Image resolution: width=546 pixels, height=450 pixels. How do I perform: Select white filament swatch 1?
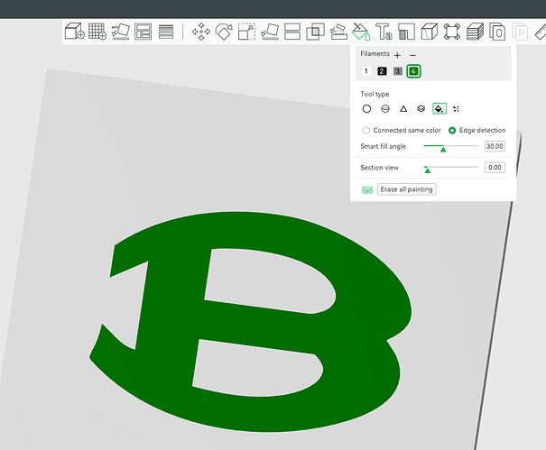[366, 71]
